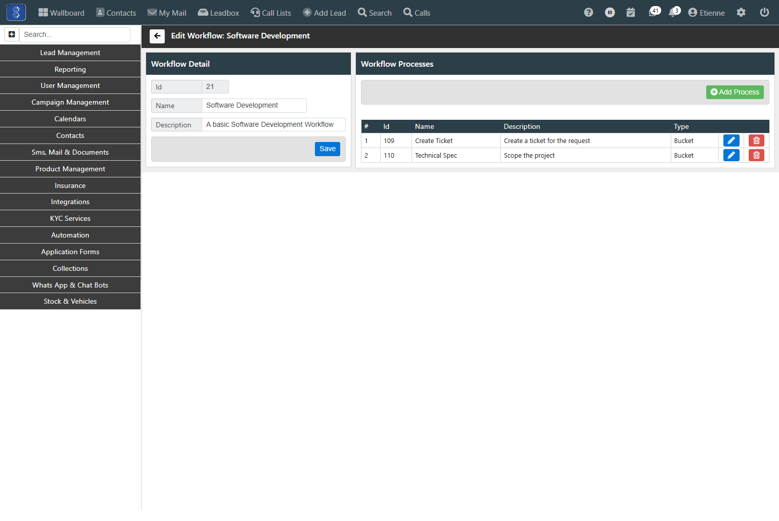The width and height of the screenshot is (779, 521).
Task: Open Search in top navigation
Action: tap(375, 13)
